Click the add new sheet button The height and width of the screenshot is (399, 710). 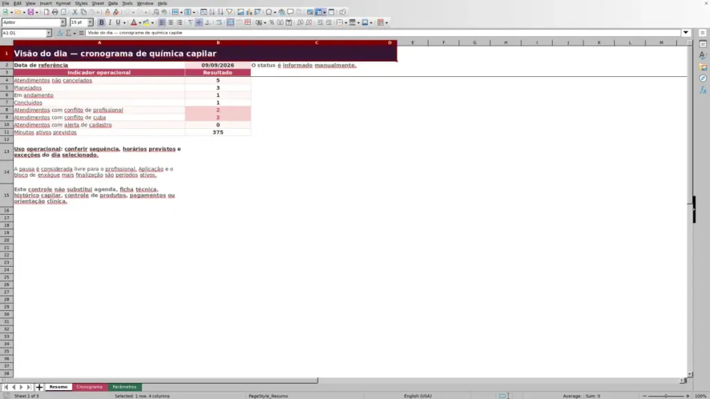click(x=39, y=387)
